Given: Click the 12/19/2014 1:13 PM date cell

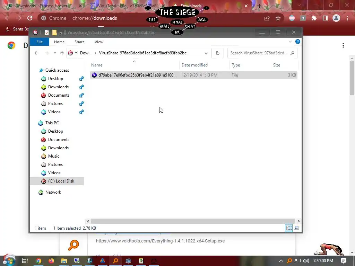Looking at the screenshot, I should tap(199, 75).
